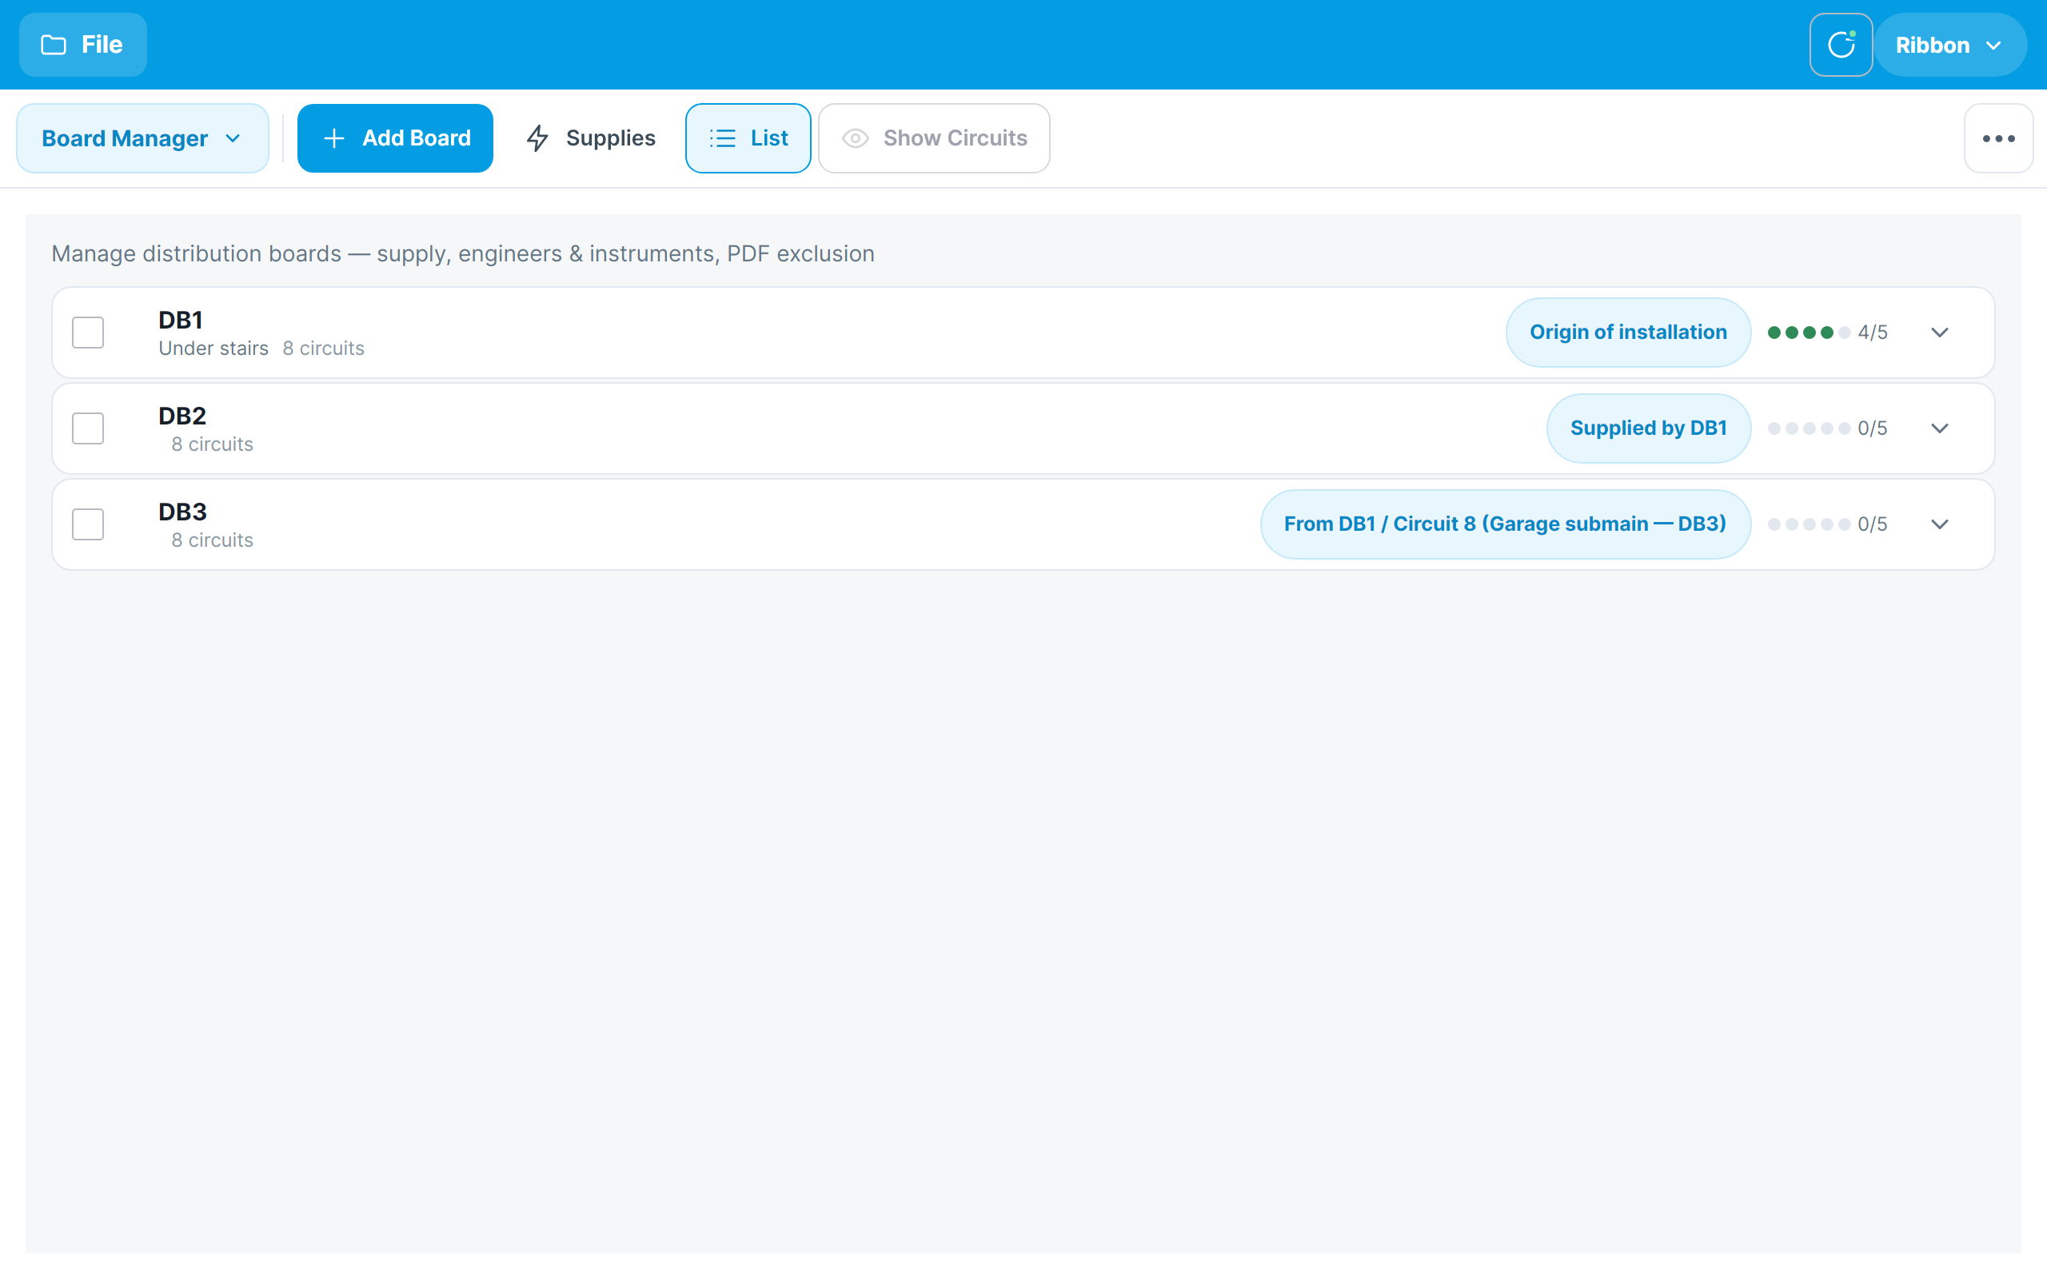Select the DB1 board name
This screenshot has width=2047, height=1279.
click(x=180, y=320)
